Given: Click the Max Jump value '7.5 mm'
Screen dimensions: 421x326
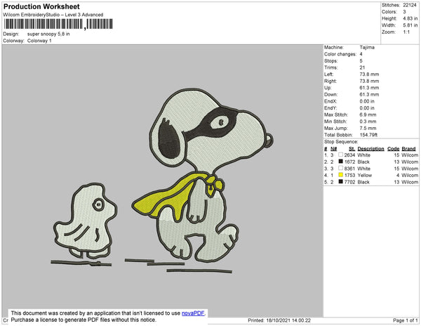Looking at the screenshot, I should click(368, 128).
